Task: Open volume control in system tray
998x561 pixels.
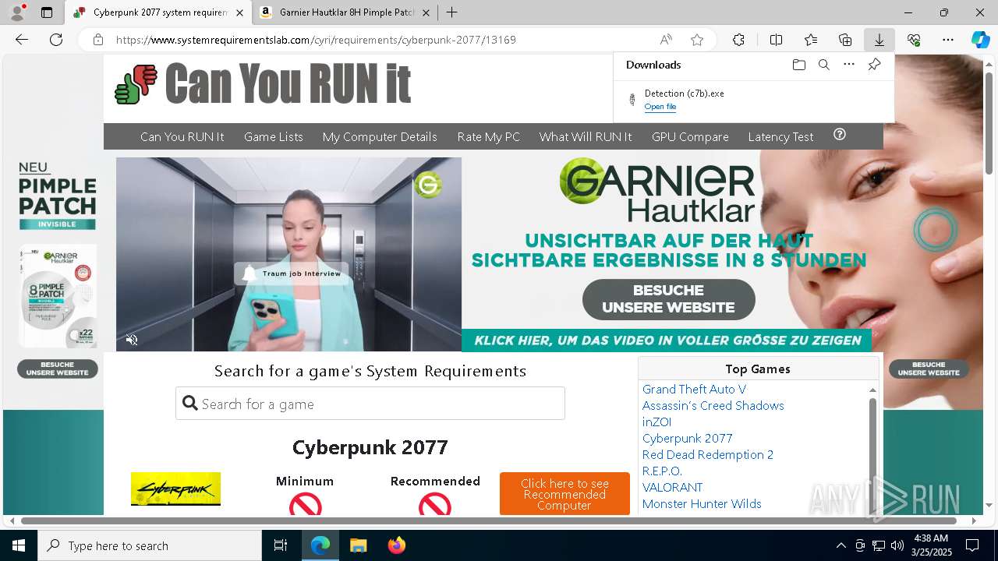Action: click(897, 545)
